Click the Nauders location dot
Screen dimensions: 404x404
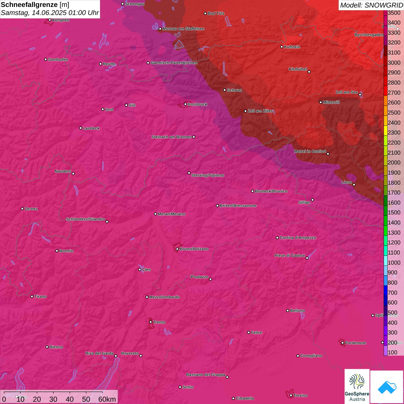pyautogui.click(x=73, y=173)
